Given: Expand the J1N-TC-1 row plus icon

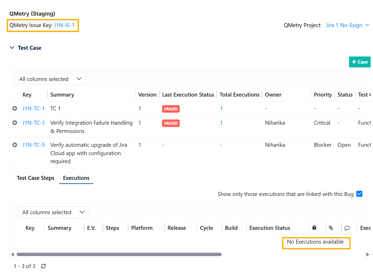Looking at the screenshot, I should pyautogui.click(x=15, y=109).
